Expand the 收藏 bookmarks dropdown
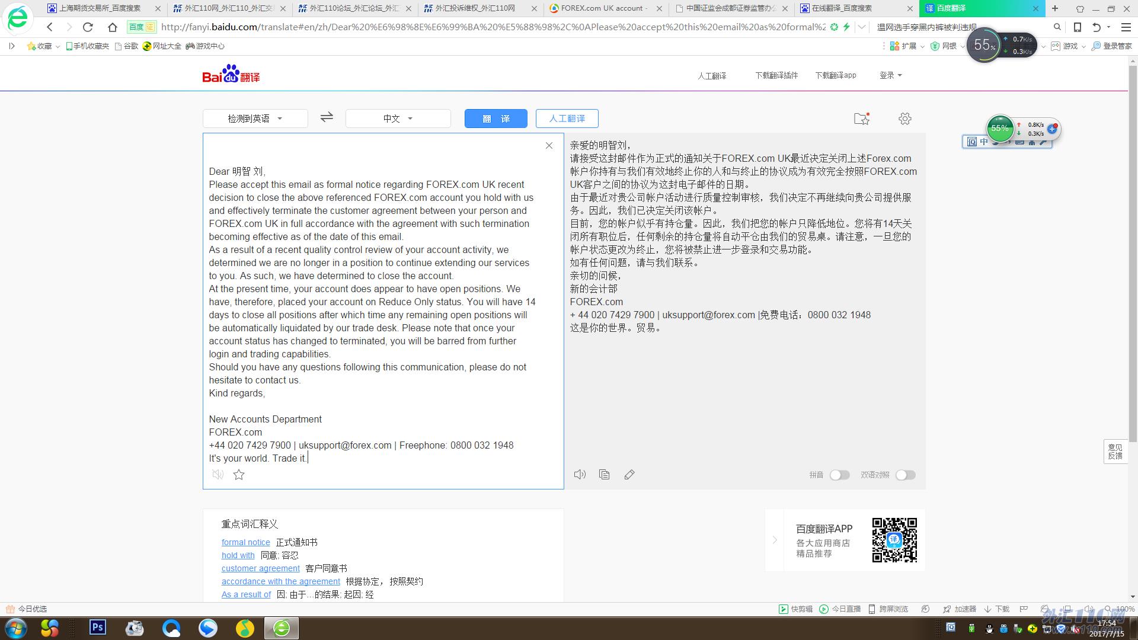 43,46
